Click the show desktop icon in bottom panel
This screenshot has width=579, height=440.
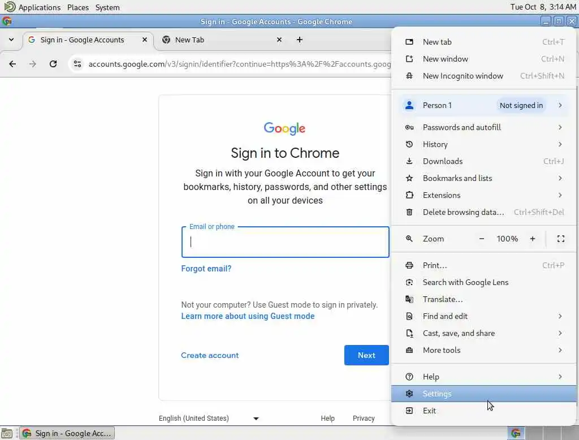[7, 433]
